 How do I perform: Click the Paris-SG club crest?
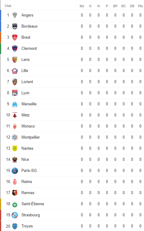(x=15, y=171)
